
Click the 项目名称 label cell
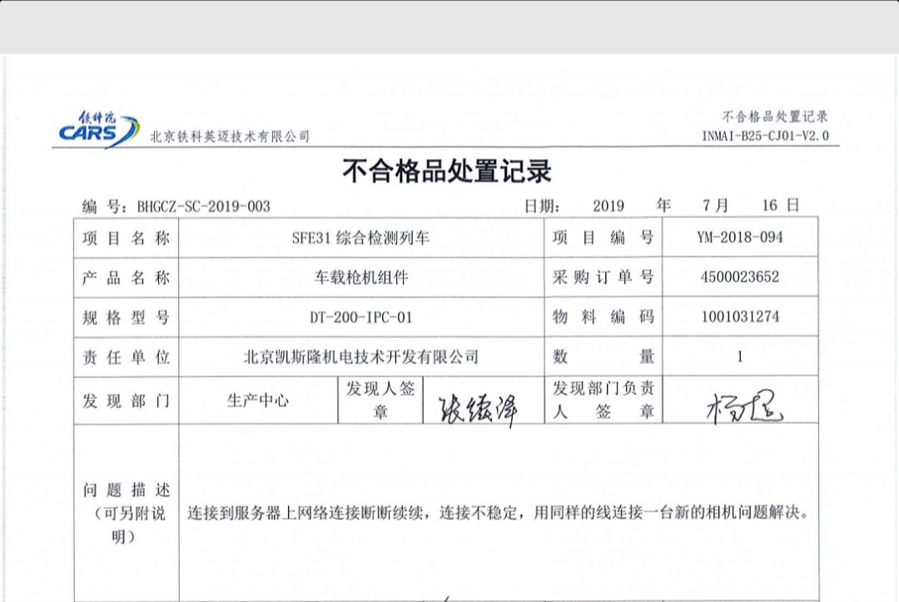pyautogui.click(x=127, y=238)
